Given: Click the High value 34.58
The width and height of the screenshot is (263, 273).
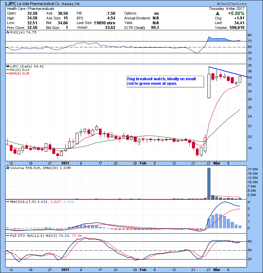Looking at the screenshot, I should 32,18.
